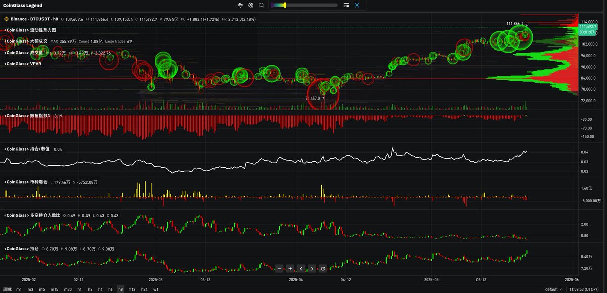Click the -150.00 whale index axis label
The image size is (607, 293).
[587, 136]
